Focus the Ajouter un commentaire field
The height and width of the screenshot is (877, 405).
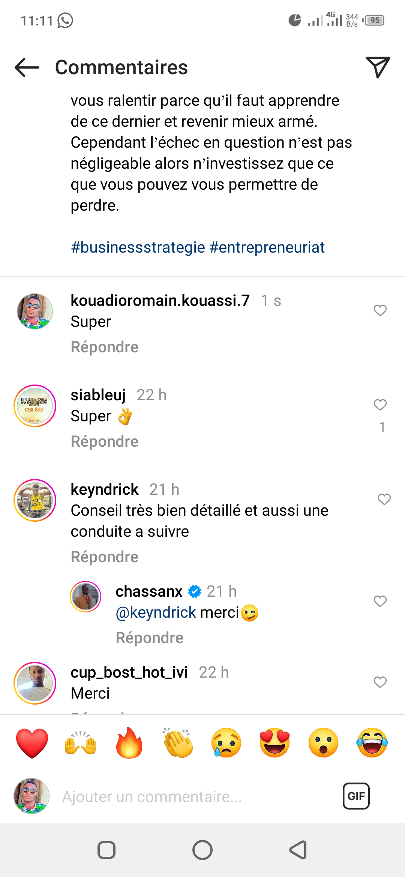pyautogui.click(x=187, y=796)
